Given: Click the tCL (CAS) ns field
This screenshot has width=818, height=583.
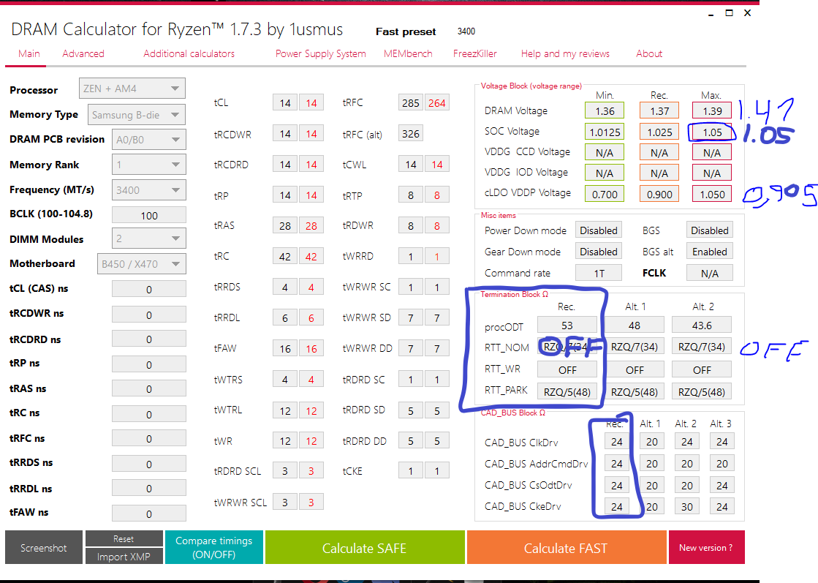Looking at the screenshot, I should click(148, 289).
